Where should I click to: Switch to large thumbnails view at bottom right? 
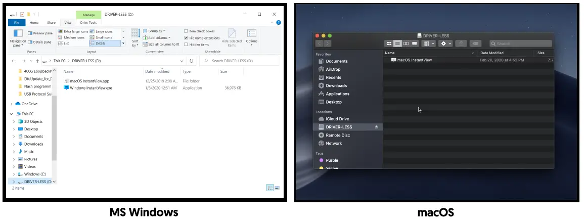[277, 188]
